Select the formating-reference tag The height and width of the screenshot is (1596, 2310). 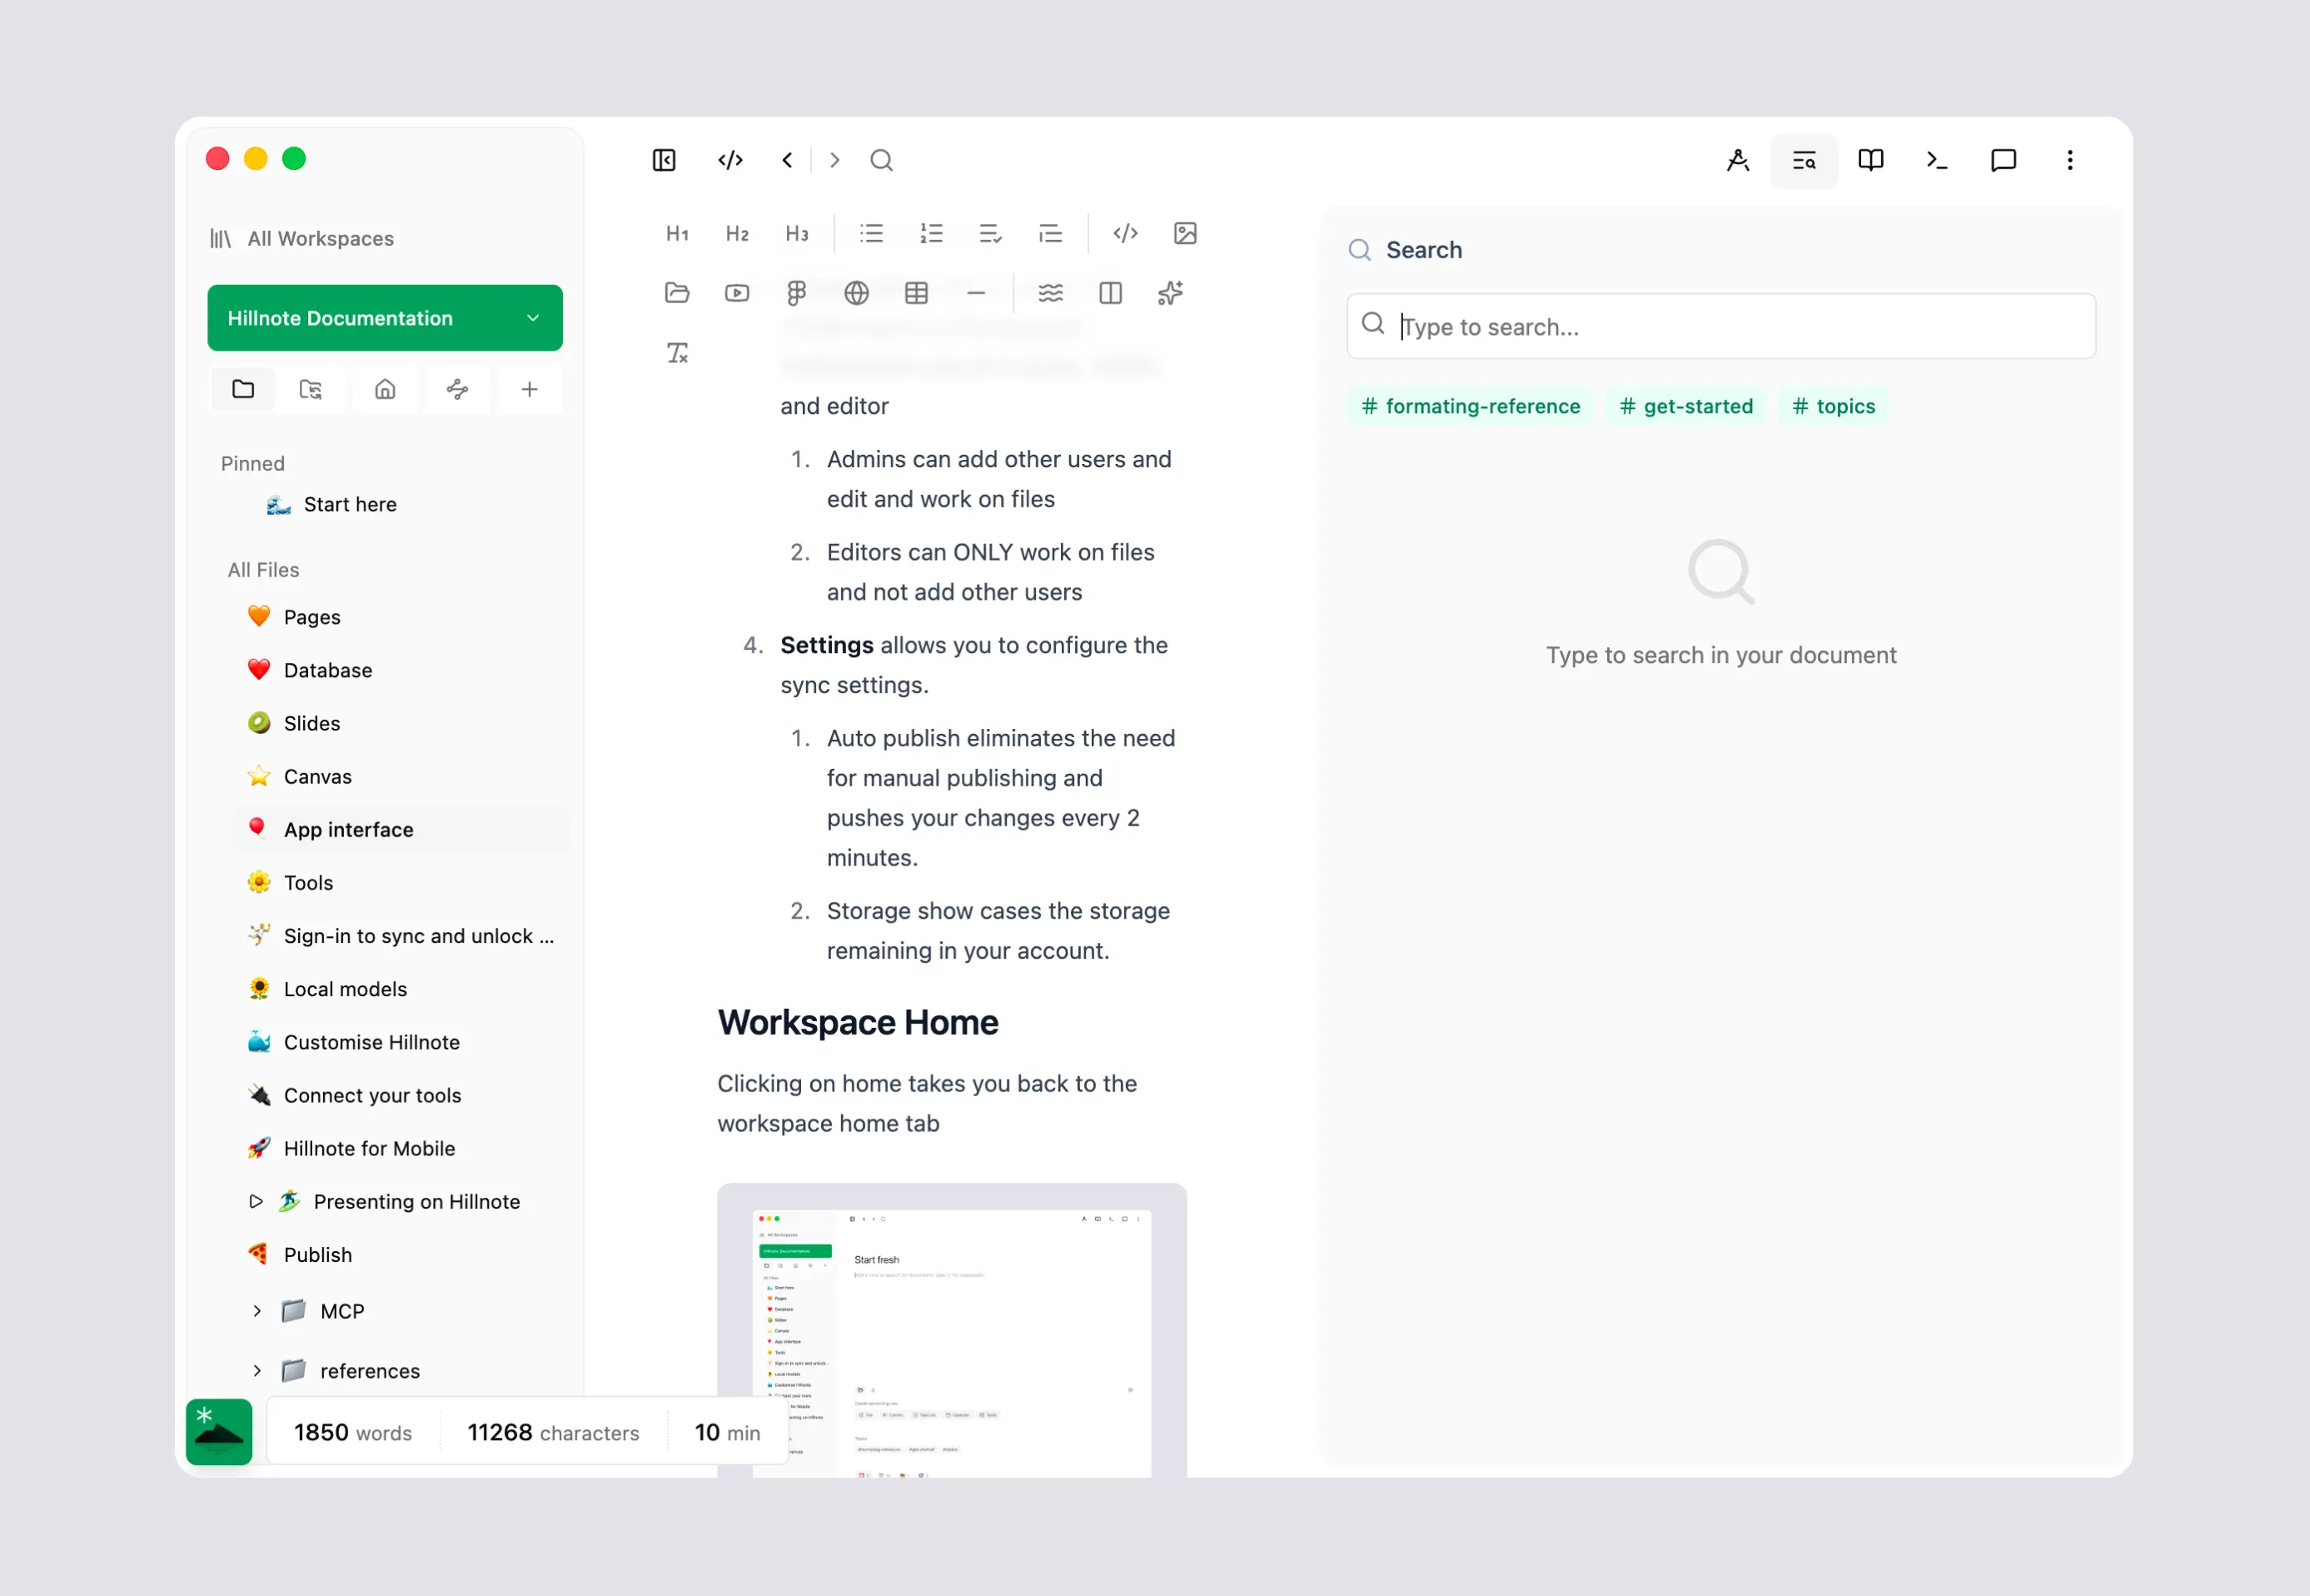click(x=1471, y=406)
